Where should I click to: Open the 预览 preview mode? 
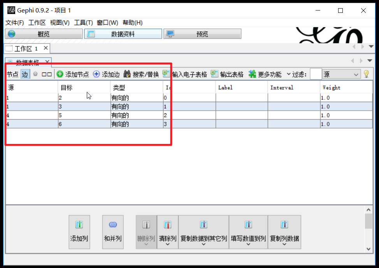coord(202,34)
